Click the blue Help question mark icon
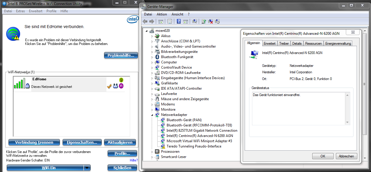The image size is (371, 172). (x=179, y=21)
